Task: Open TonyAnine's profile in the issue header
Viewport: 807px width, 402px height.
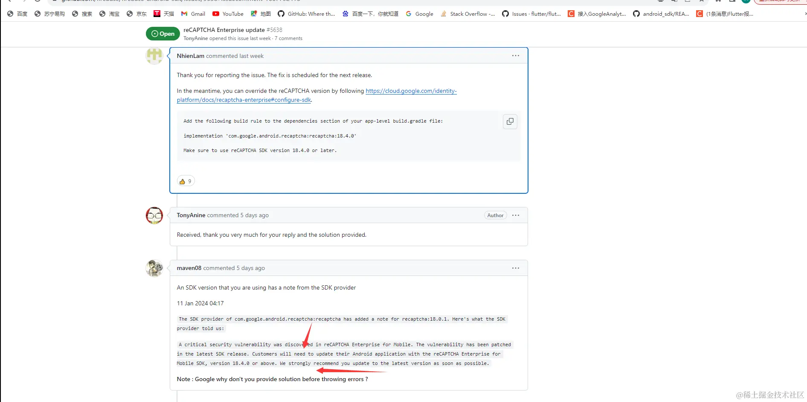Action: click(196, 38)
